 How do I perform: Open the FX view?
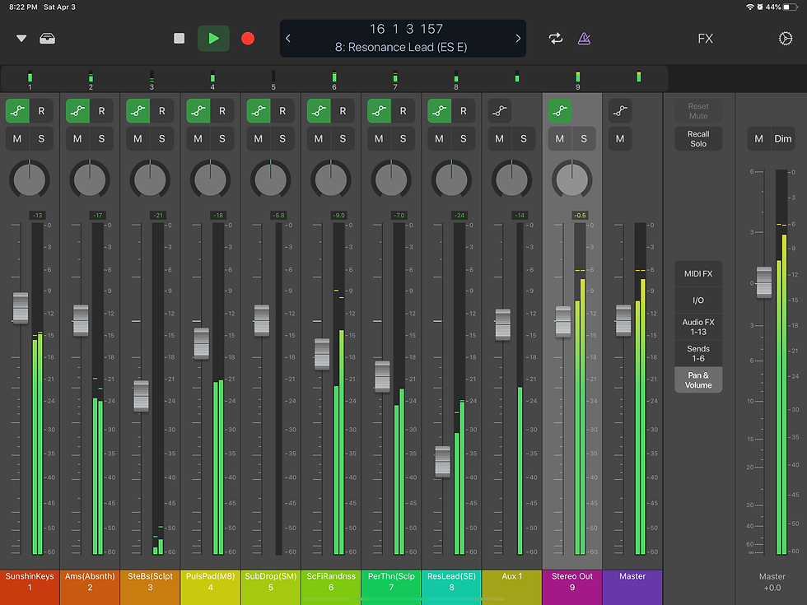coord(706,39)
